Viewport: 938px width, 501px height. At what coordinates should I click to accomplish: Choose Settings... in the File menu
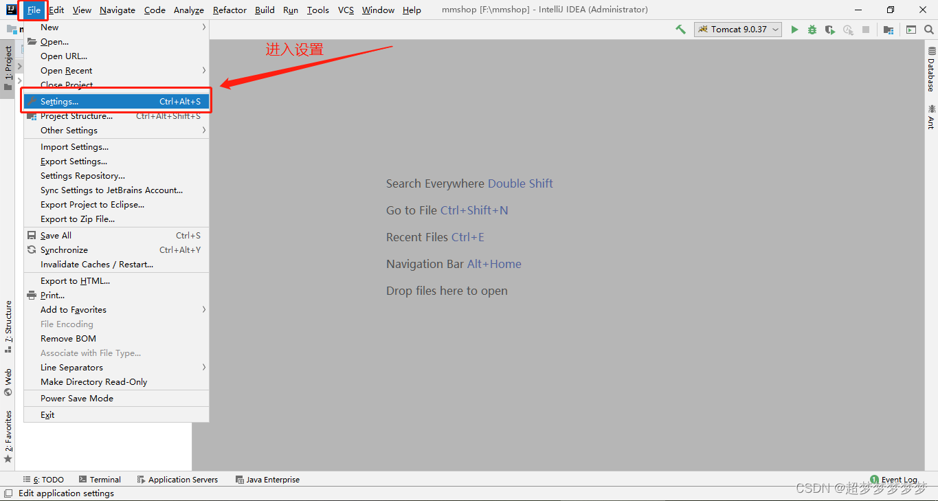(x=116, y=102)
